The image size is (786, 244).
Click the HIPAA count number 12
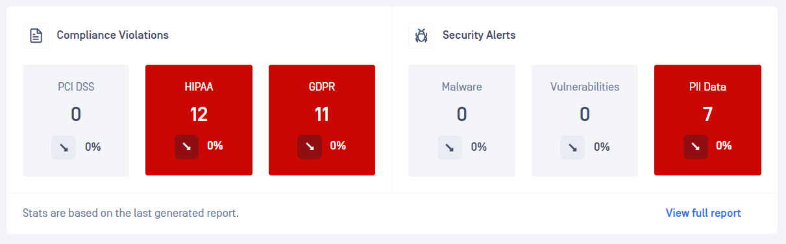[x=199, y=115]
